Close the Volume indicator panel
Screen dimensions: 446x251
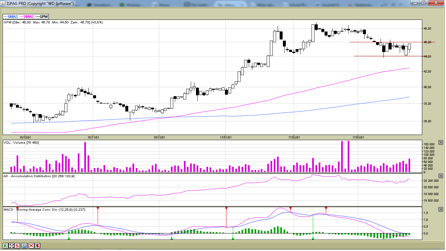[441, 142]
